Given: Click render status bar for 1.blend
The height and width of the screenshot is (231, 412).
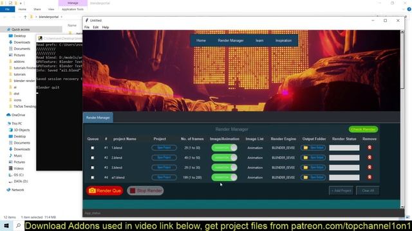Looking at the screenshot, I should [344, 148].
